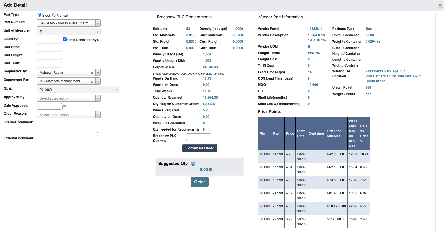Click the Weight / Container value 0.6254lbs

click(x=373, y=42)
